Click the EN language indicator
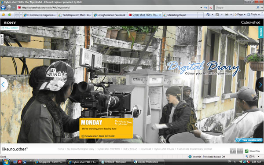Image resolution: width=264 pixels, height=165 pixels. pos(229,161)
